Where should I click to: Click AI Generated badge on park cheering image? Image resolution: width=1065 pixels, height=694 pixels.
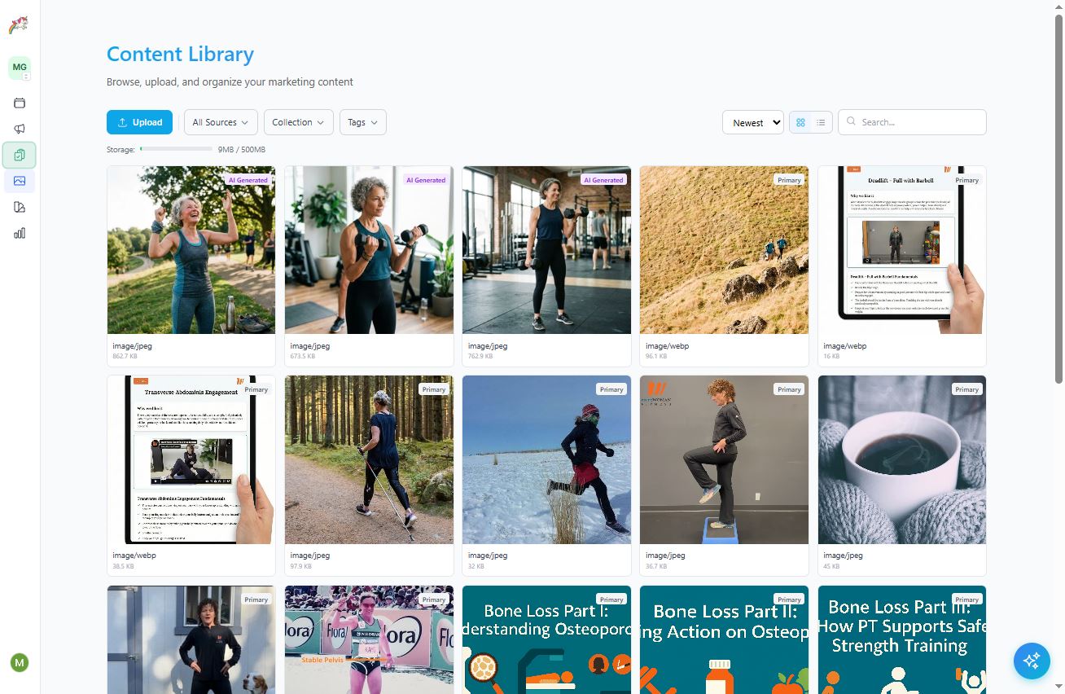[248, 180]
